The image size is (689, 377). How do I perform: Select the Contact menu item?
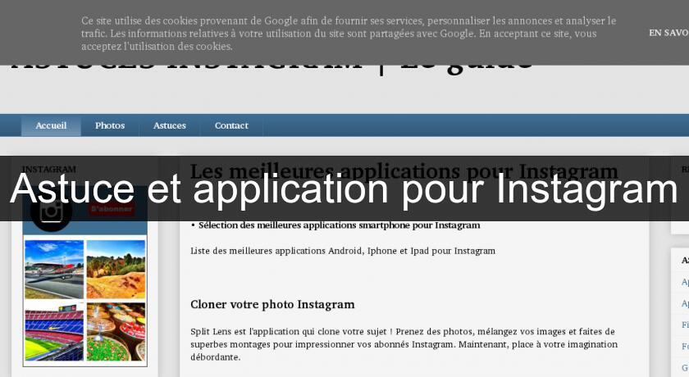(x=231, y=125)
